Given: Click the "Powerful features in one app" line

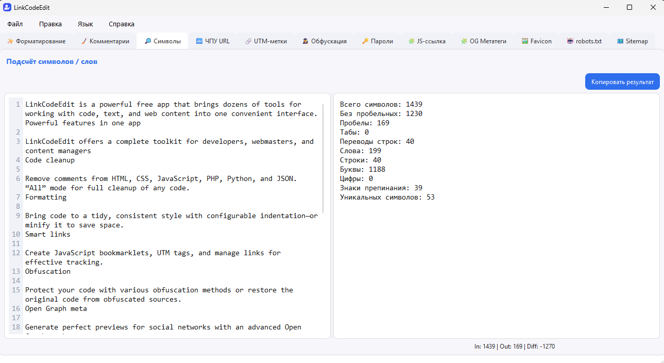Looking at the screenshot, I should [83, 123].
